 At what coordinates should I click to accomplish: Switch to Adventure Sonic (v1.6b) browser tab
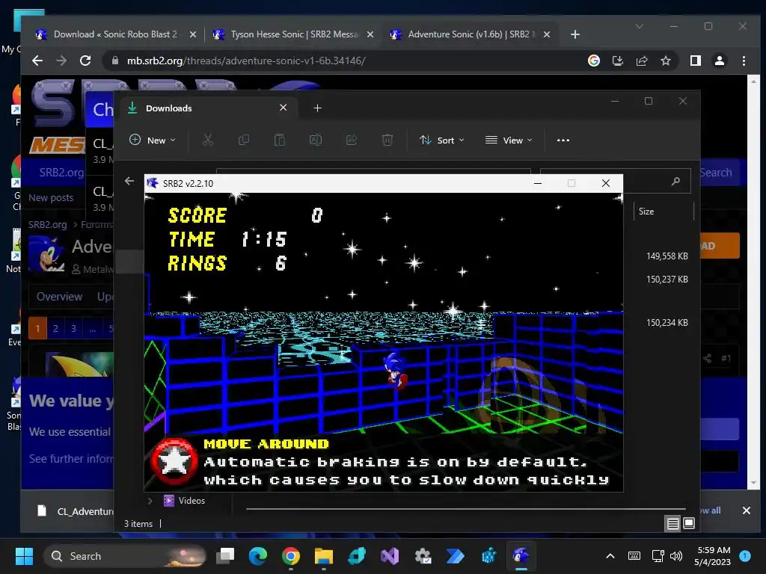click(469, 34)
